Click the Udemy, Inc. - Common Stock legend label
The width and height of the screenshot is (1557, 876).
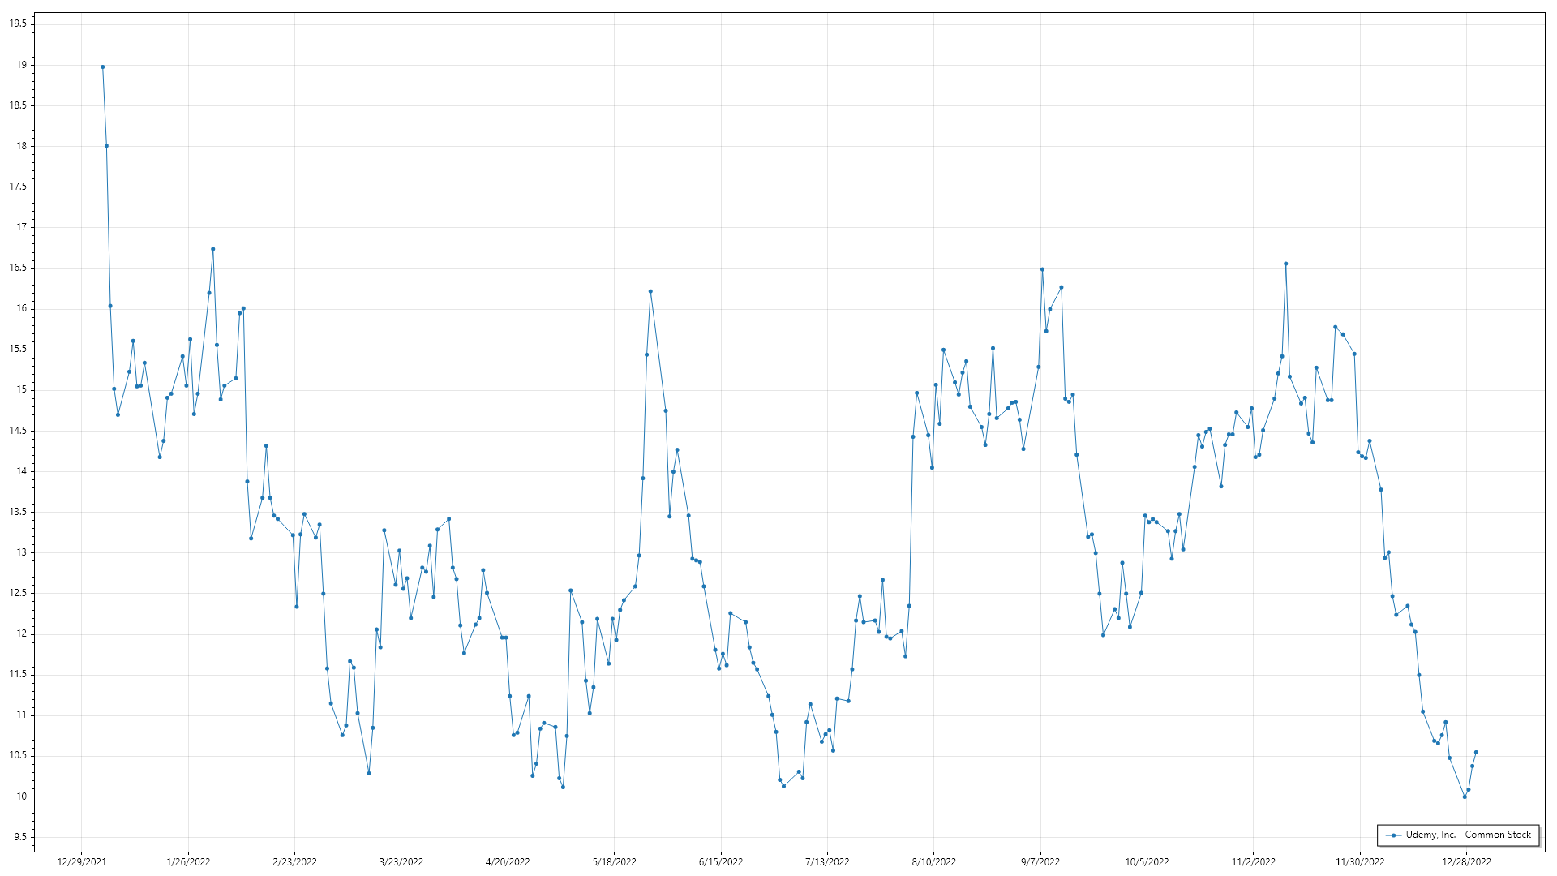point(1468,835)
